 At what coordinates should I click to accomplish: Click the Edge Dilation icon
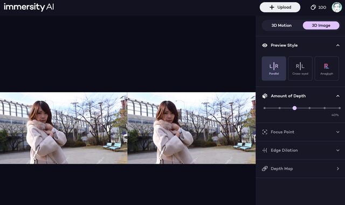tap(265, 150)
